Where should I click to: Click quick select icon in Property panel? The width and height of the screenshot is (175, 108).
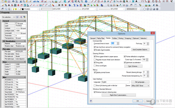click(x=24, y=17)
